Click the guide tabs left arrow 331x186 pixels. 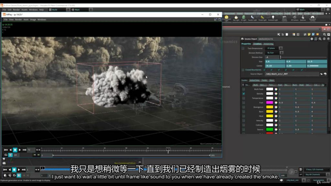coord(243,85)
